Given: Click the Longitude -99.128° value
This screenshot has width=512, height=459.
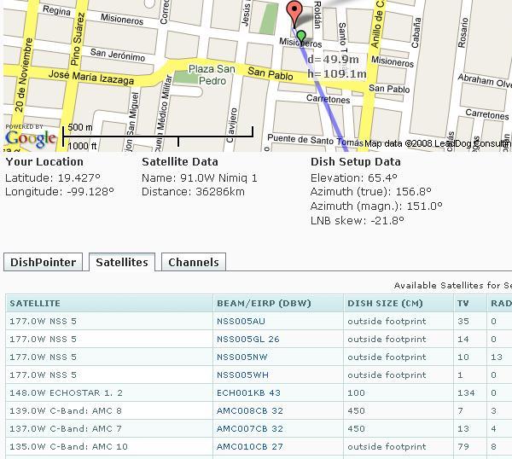Looking at the screenshot, I should (60, 192).
